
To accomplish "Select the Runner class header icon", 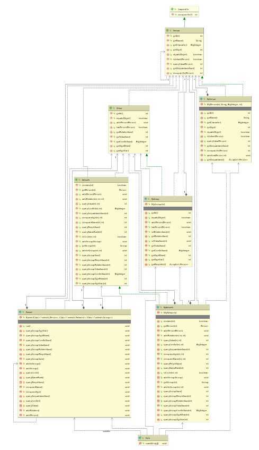I will click(x=20, y=312).
